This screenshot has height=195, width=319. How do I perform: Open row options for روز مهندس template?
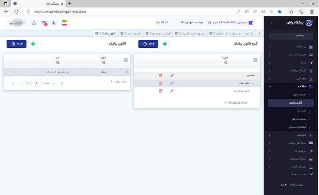coord(15,72)
